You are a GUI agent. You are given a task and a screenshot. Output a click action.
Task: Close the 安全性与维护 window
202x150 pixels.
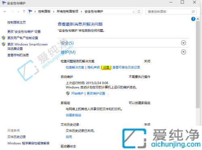[194, 2]
